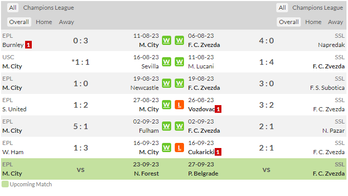Select the left Champions League filter
The height and width of the screenshot is (196, 348).
click(49, 8)
